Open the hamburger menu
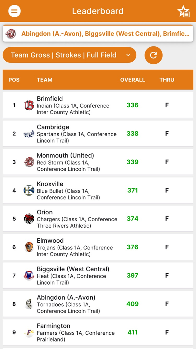This screenshot has width=196, height=349. pos(14,11)
